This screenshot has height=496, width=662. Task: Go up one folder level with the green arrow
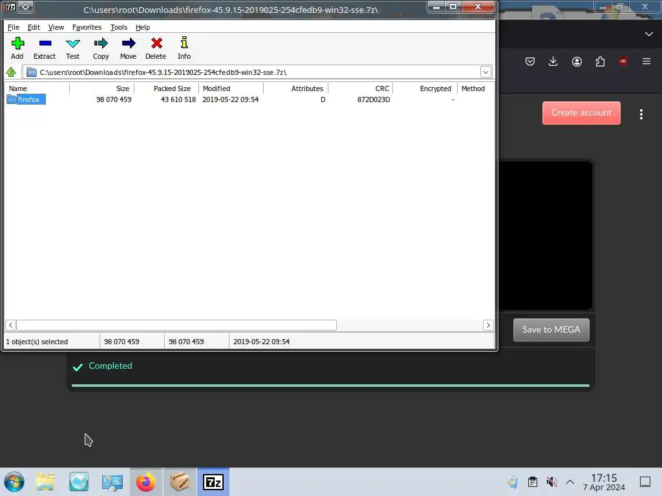tap(12, 72)
